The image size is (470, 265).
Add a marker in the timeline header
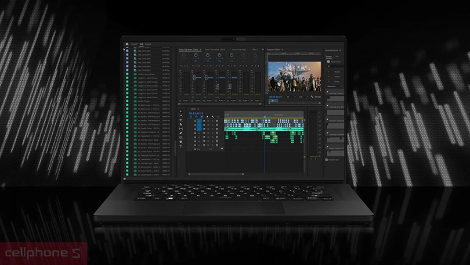207,117
